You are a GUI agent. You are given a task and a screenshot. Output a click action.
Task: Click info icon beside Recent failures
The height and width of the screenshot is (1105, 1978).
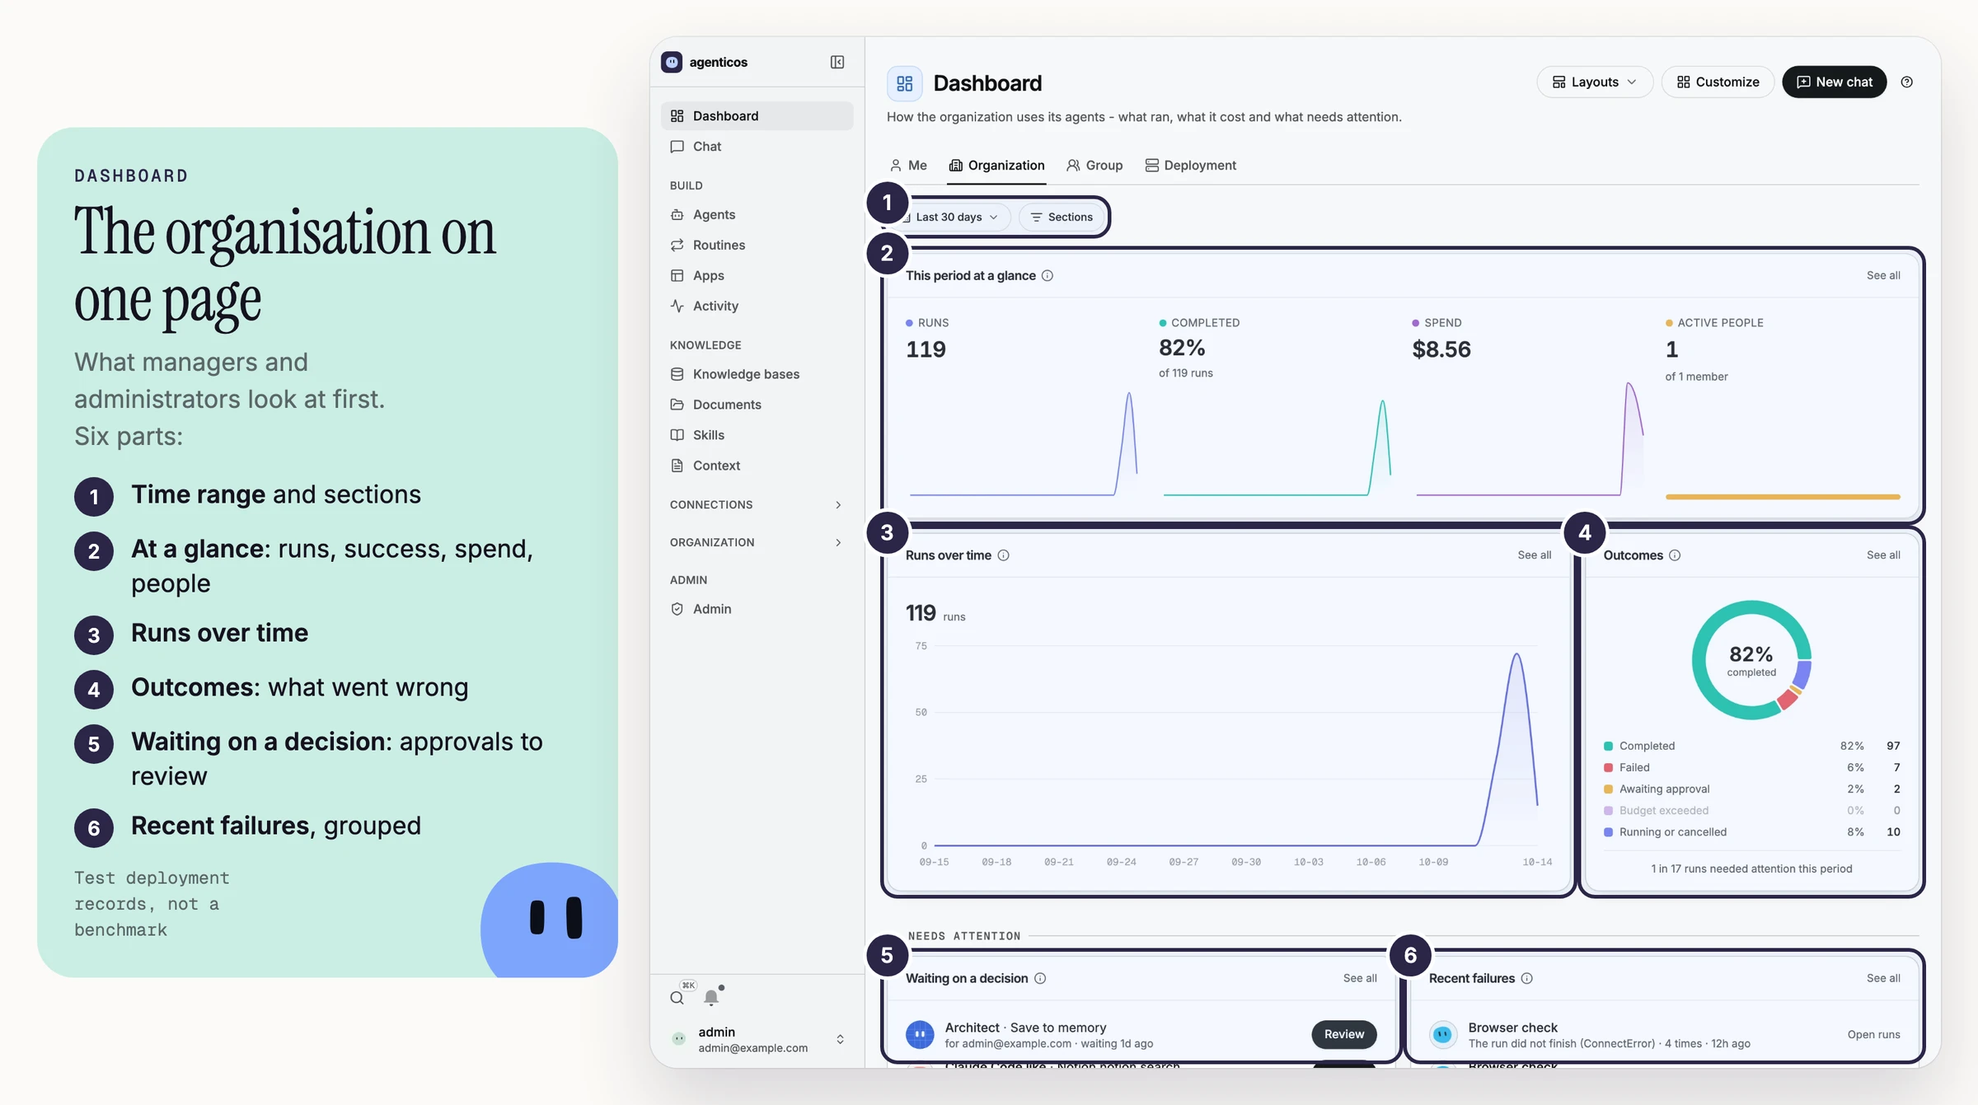1526,978
